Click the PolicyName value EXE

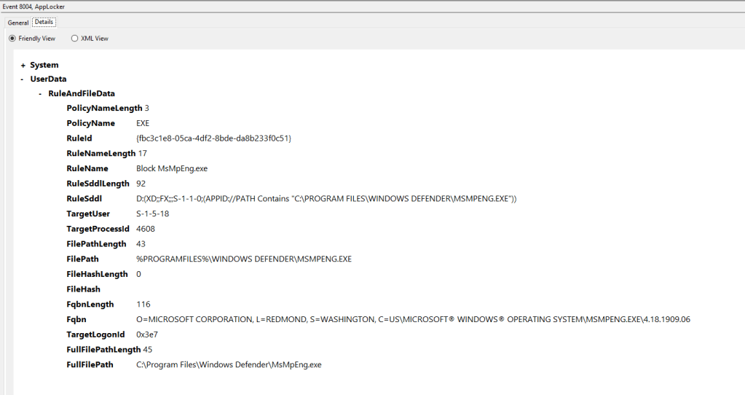point(143,123)
